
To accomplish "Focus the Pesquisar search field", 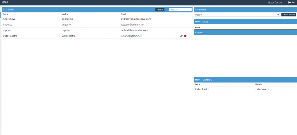I will pos(180,10).
